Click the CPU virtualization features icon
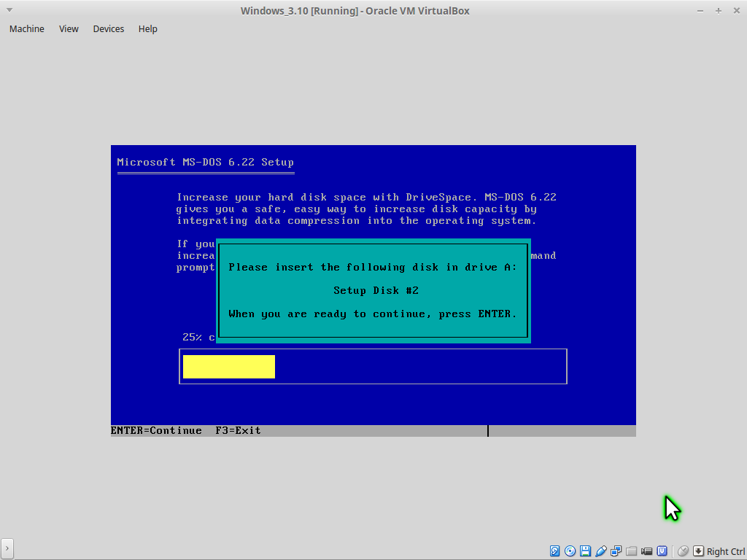The image size is (747, 560). pyautogui.click(x=662, y=551)
